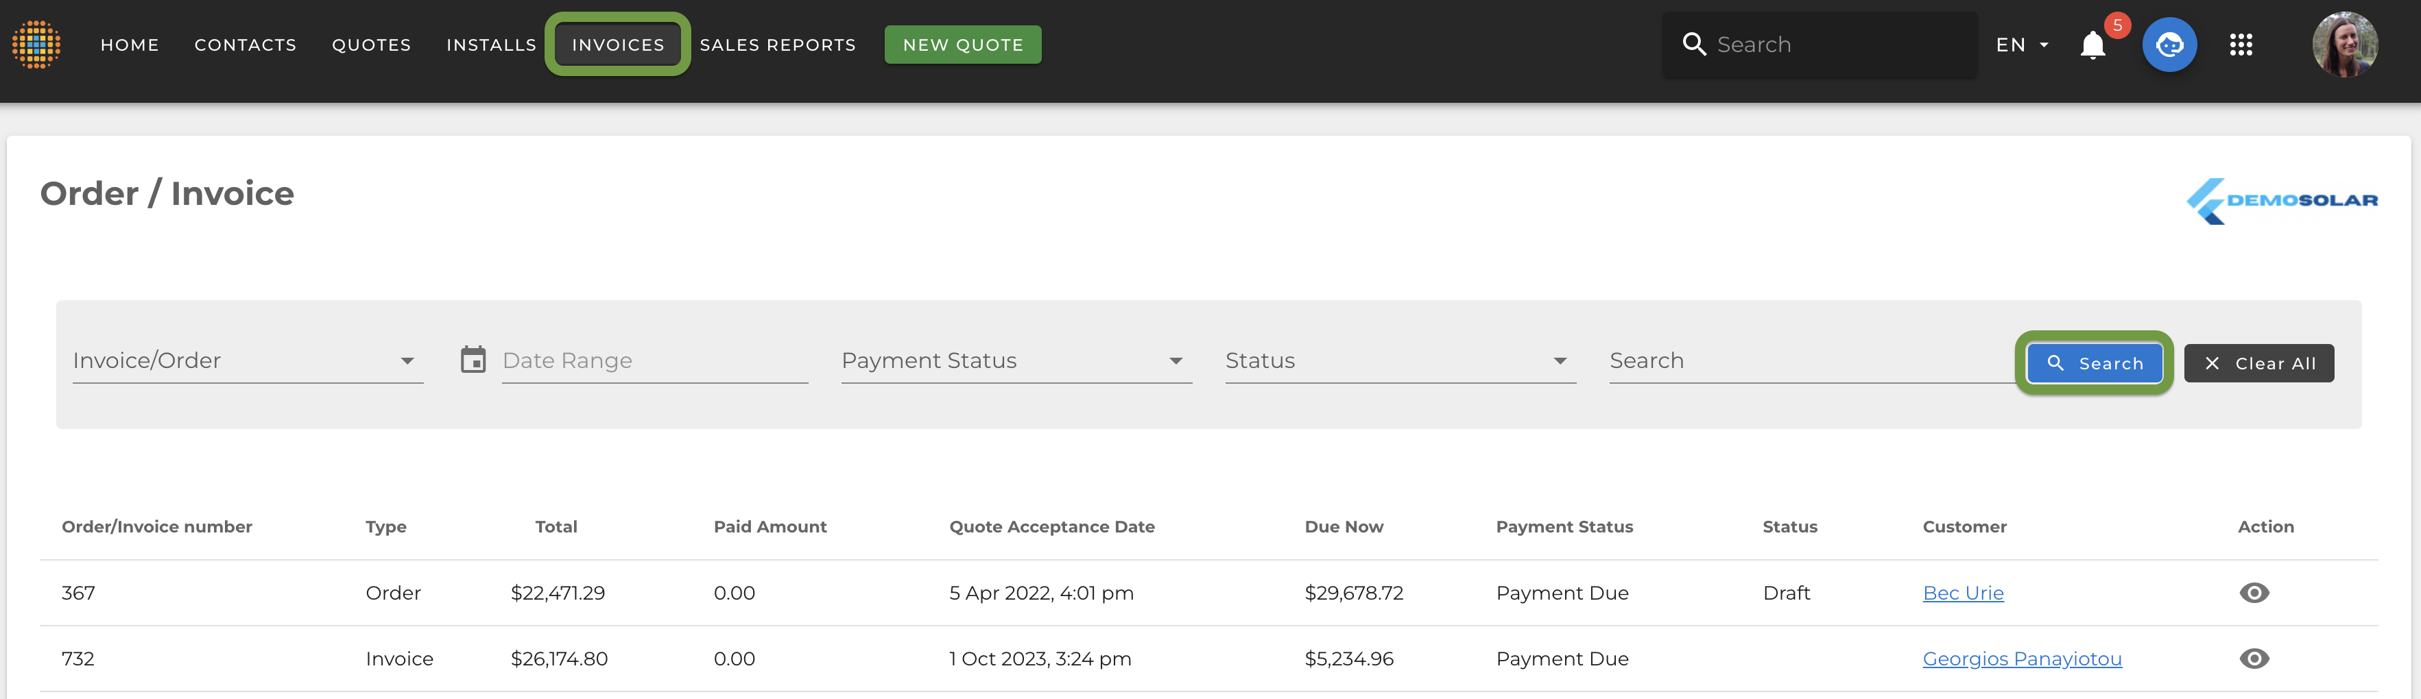The image size is (2421, 699).
Task: Click the Due Now column header
Action: click(1344, 527)
